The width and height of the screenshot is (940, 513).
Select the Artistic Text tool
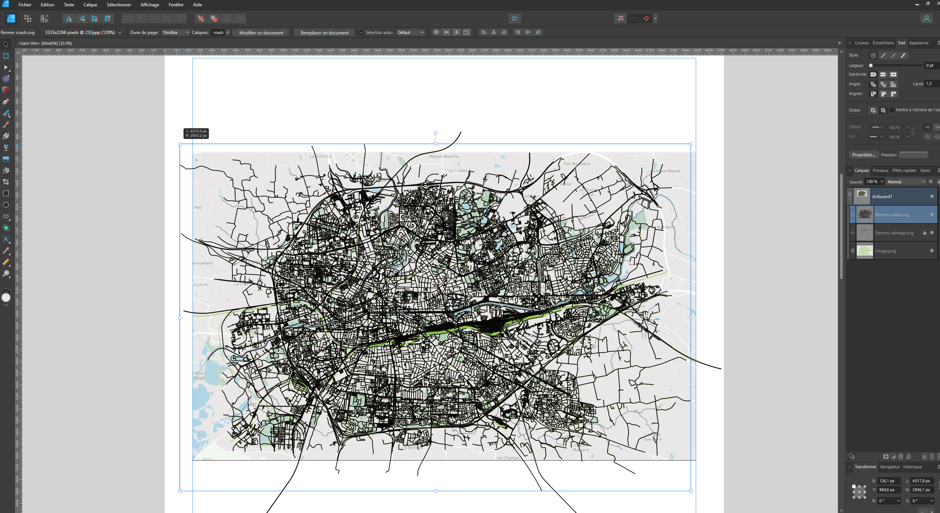[6, 239]
